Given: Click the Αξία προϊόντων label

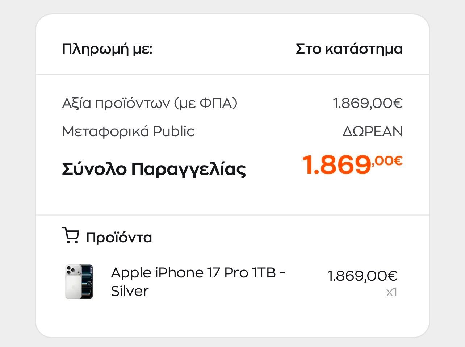Looking at the screenshot, I should click(116, 104).
